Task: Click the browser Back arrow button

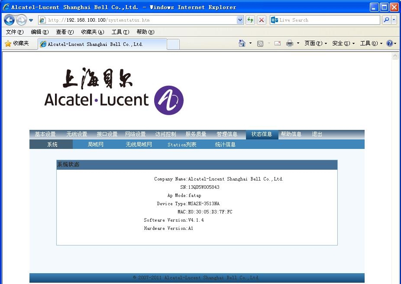Action: 9,20
